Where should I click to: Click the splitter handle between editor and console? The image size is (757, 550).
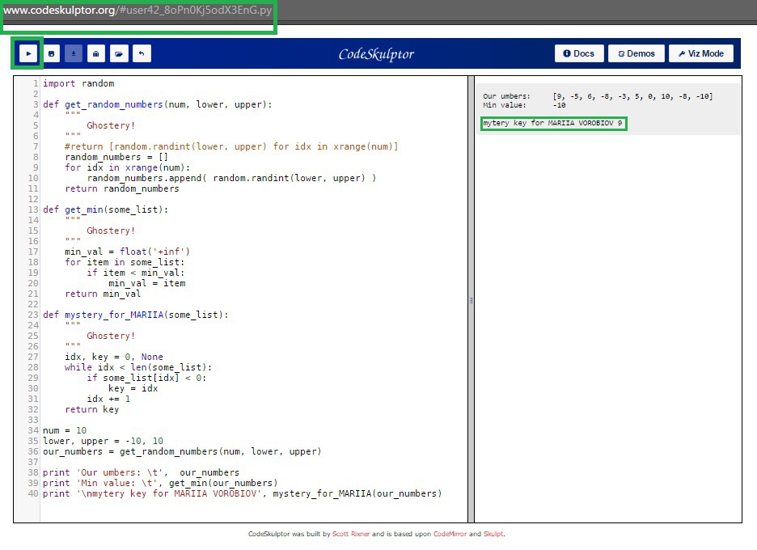coord(471,300)
